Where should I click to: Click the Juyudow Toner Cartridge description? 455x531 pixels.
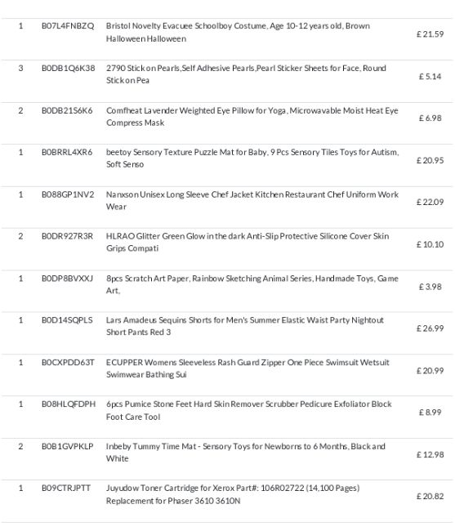click(x=233, y=494)
